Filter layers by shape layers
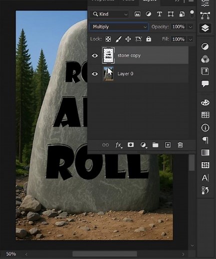The image size is (216, 259). tap(171, 14)
